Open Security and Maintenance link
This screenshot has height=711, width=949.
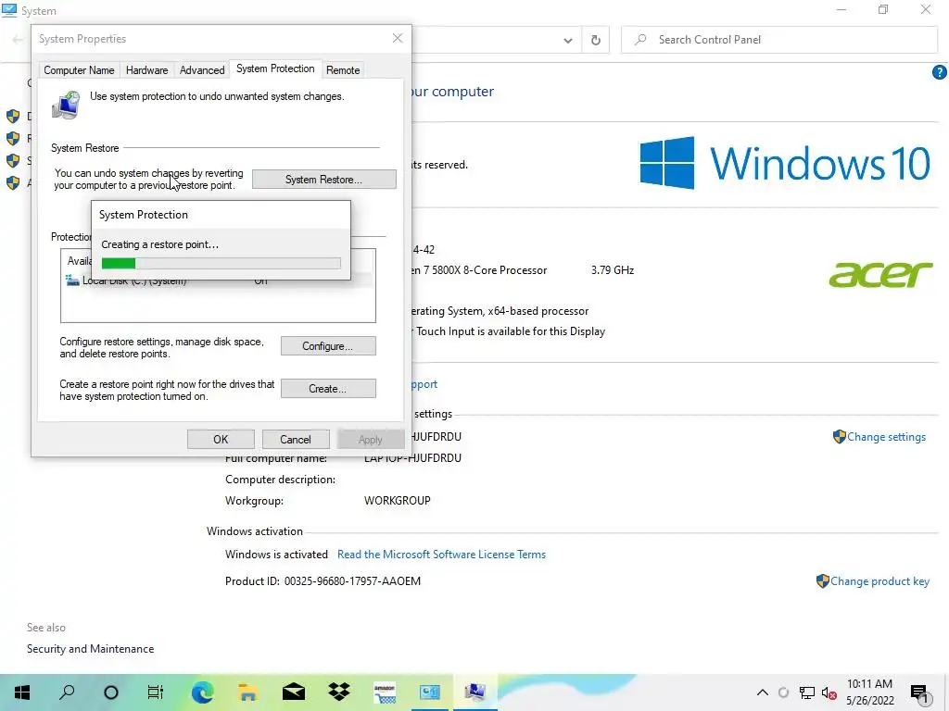(90, 649)
